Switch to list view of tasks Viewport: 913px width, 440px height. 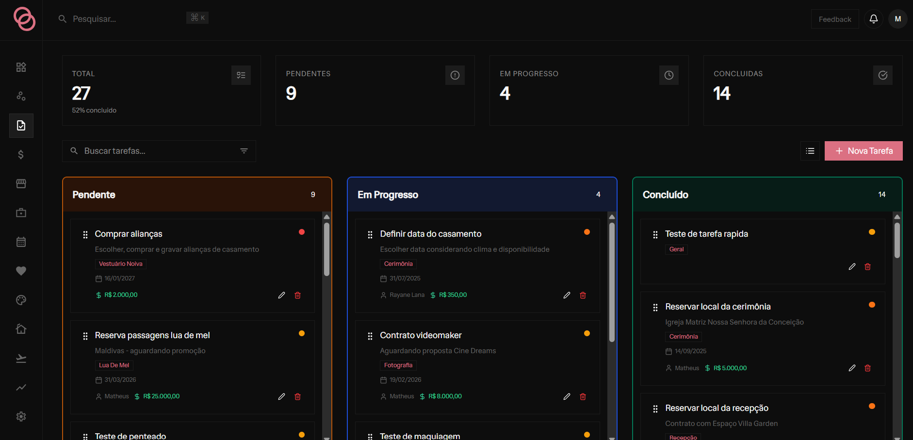tap(810, 151)
